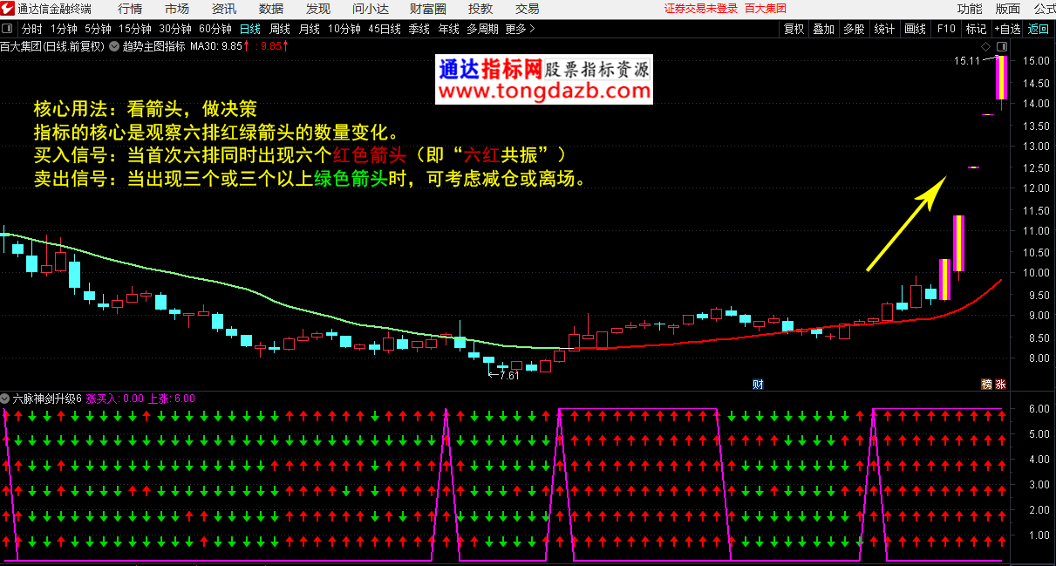This screenshot has height=566, width=1056.
Task: Open F10 company info
Action: (946, 29)
